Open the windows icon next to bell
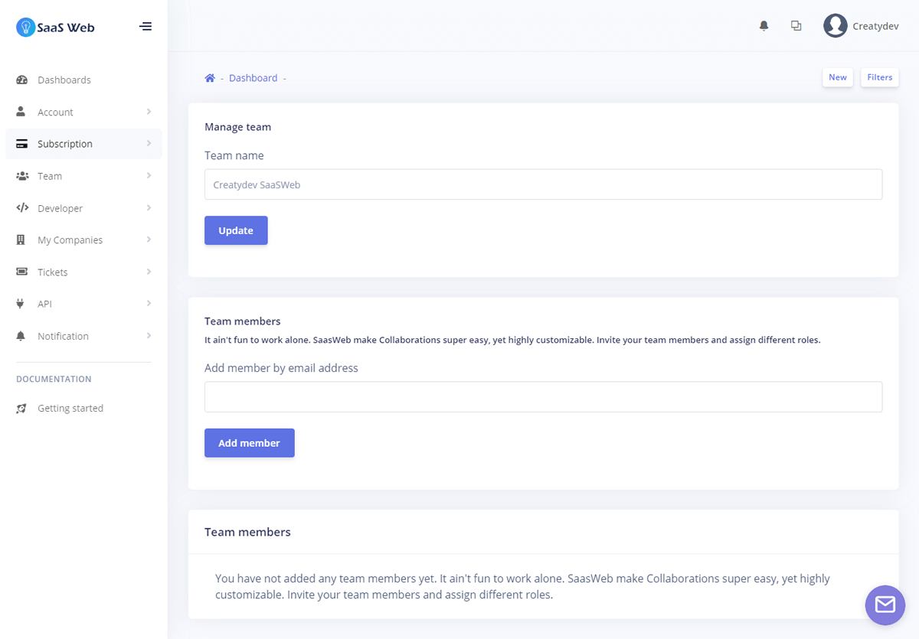 796,26
